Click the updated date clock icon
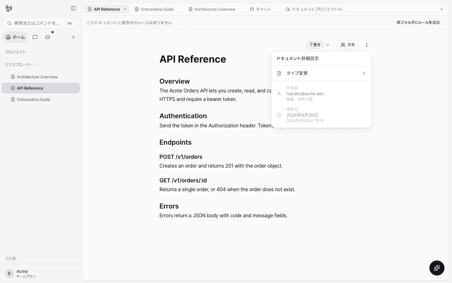The height and width of the screenshot is (283, 452). point(279,115)
